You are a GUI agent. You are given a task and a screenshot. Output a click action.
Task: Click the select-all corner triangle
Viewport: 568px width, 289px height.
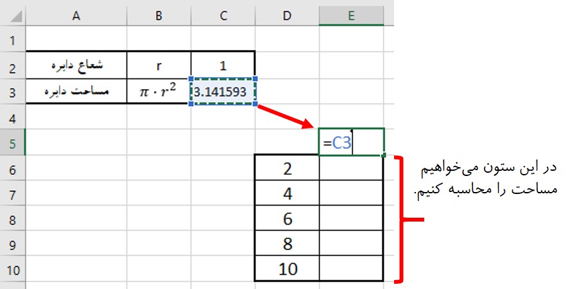pos(16,17)
